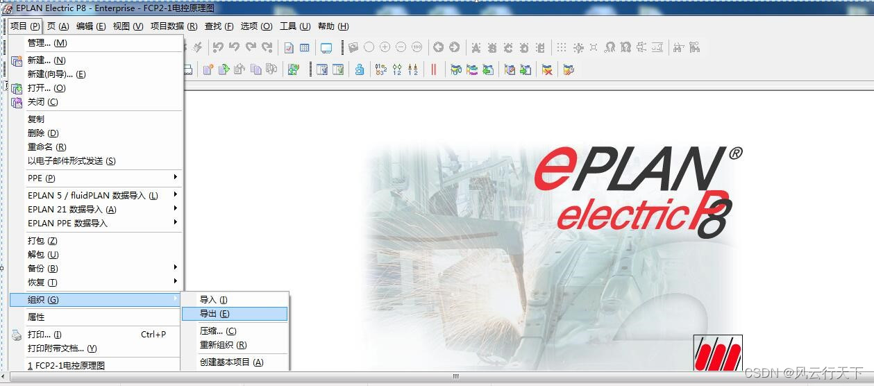Select 新建... (N) menu entry
Image resolution: width=874 pixels, height=386 pixels.
pyautogui.click(x=95, y=60)
